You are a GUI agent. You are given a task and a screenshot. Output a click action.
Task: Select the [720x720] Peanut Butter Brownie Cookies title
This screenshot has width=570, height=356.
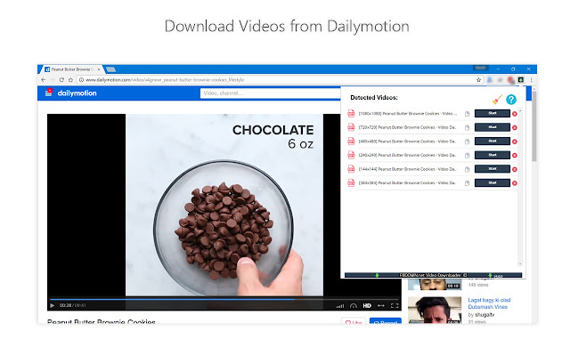[407, 127]
